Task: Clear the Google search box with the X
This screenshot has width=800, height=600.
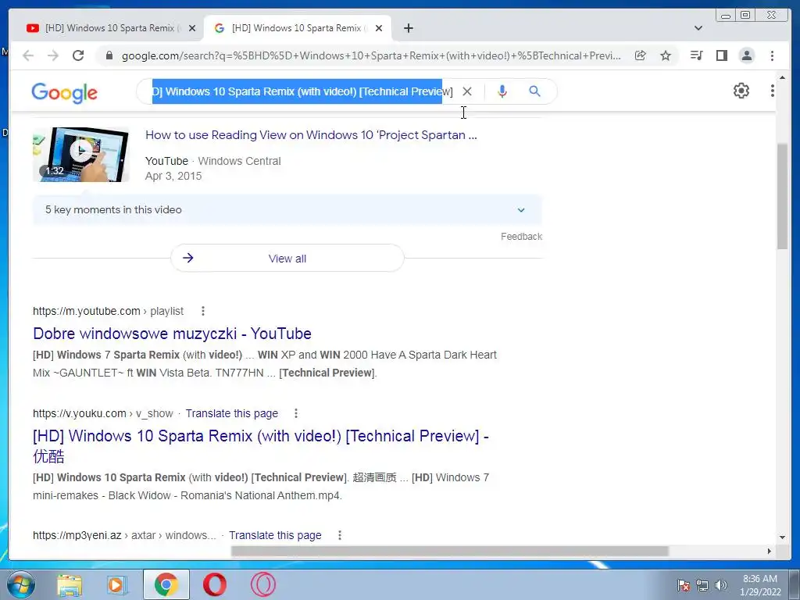Action: (467, 91)
